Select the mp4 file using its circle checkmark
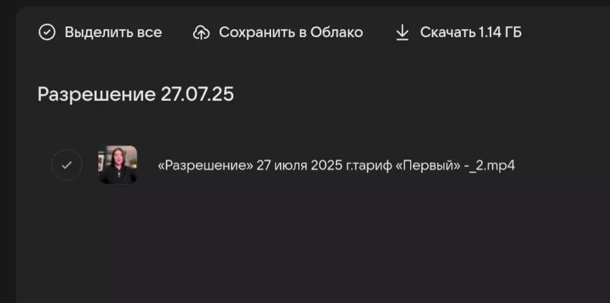Viewport: 610px width, 303px height. point(66,165)
